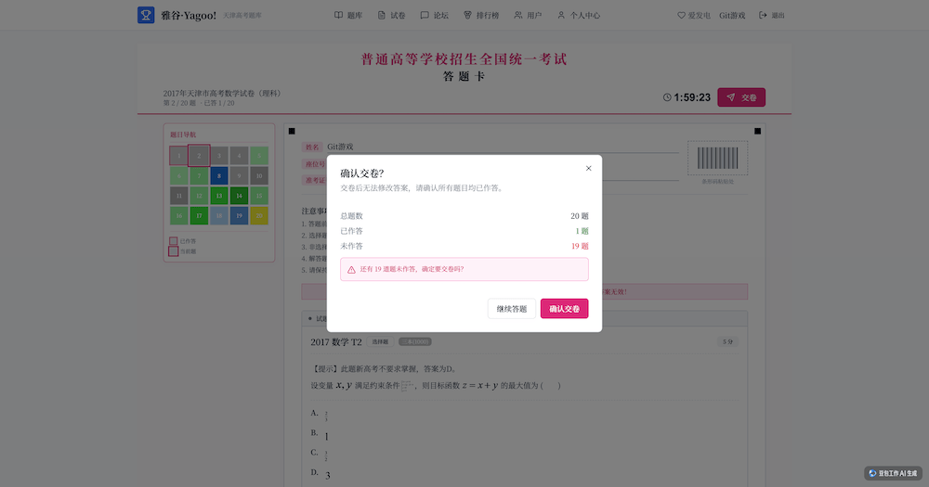Viewport: 929px width, 487px height.
Task: Select question 5 in navigation grid
Action: coord(259,156)
